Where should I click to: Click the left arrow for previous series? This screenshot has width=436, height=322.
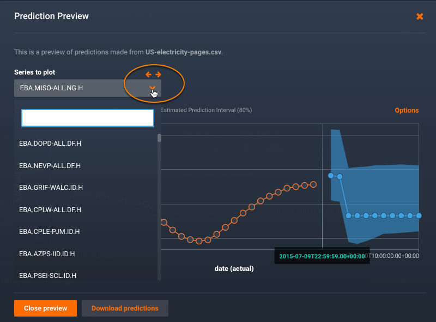[148, 75]
